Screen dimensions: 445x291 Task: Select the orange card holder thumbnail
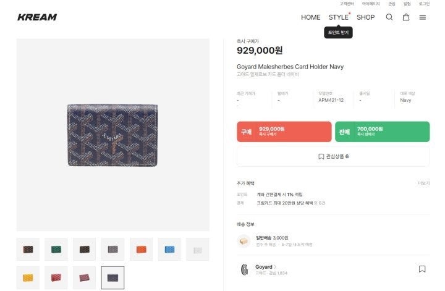coord(141,250)
